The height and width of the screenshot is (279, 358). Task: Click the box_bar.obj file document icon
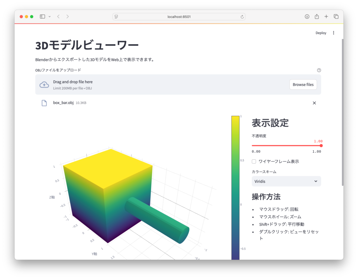coord(44,103)
